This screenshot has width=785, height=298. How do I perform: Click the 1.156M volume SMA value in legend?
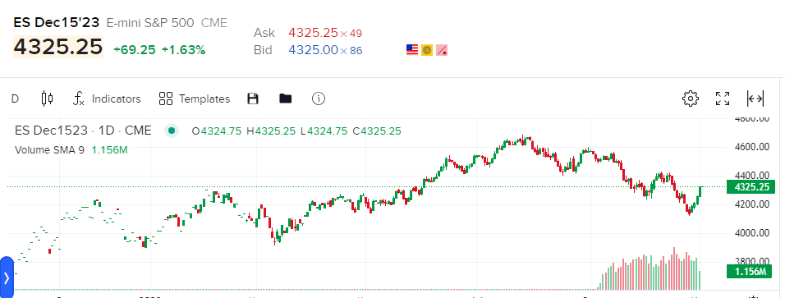tap(110, 149)
